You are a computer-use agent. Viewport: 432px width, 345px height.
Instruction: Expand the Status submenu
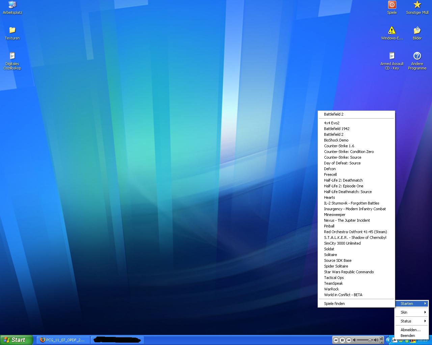[411, 321]
